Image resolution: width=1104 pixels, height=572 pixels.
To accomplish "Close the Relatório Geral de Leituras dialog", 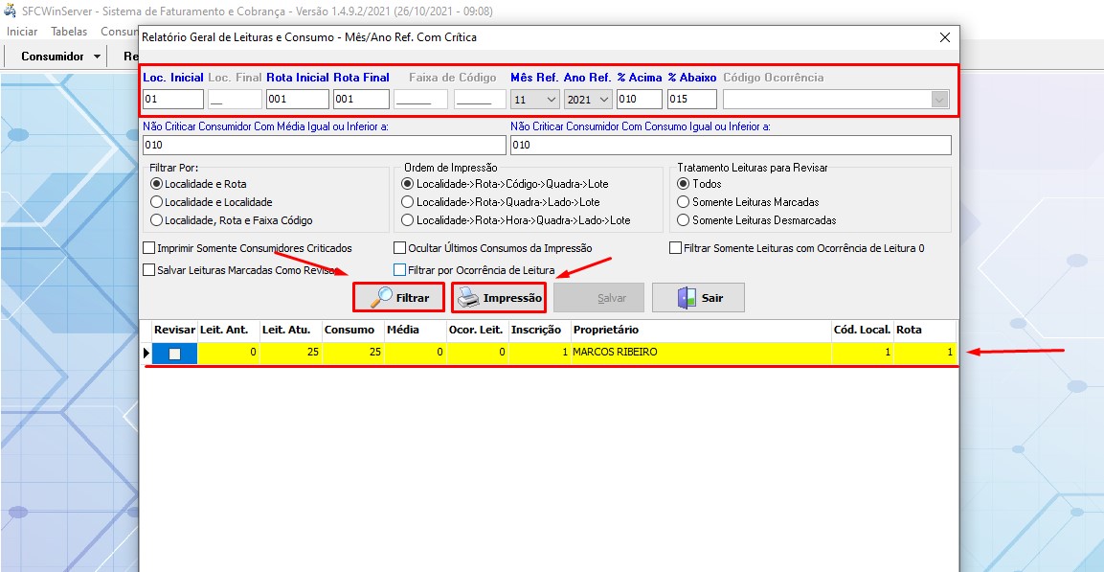I will [x=944, y=37].
